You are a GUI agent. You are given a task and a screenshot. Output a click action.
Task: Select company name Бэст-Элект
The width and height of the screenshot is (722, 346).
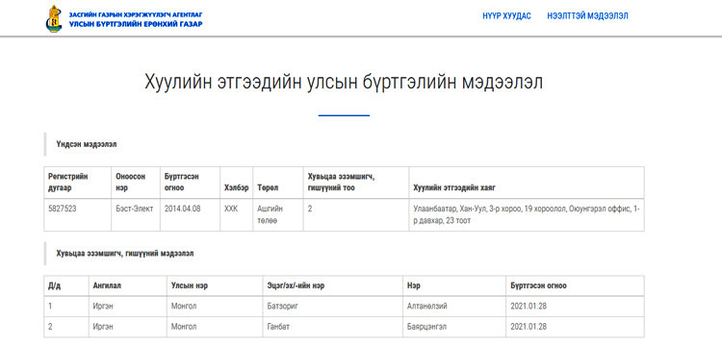pyautogui.click(x=135, y=209)
